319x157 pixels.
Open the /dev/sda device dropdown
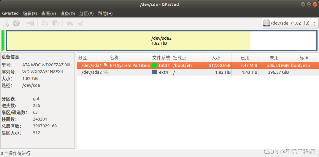pyautogui.click(x=290, y=23)
